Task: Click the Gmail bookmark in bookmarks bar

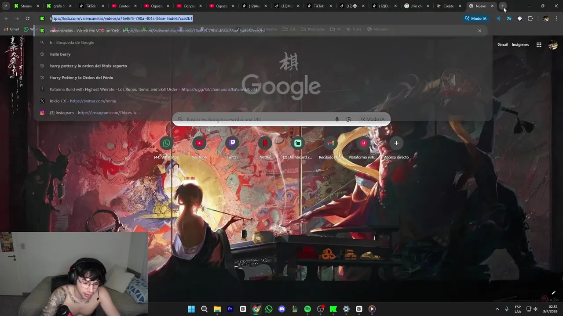Action: coord(11,29)
